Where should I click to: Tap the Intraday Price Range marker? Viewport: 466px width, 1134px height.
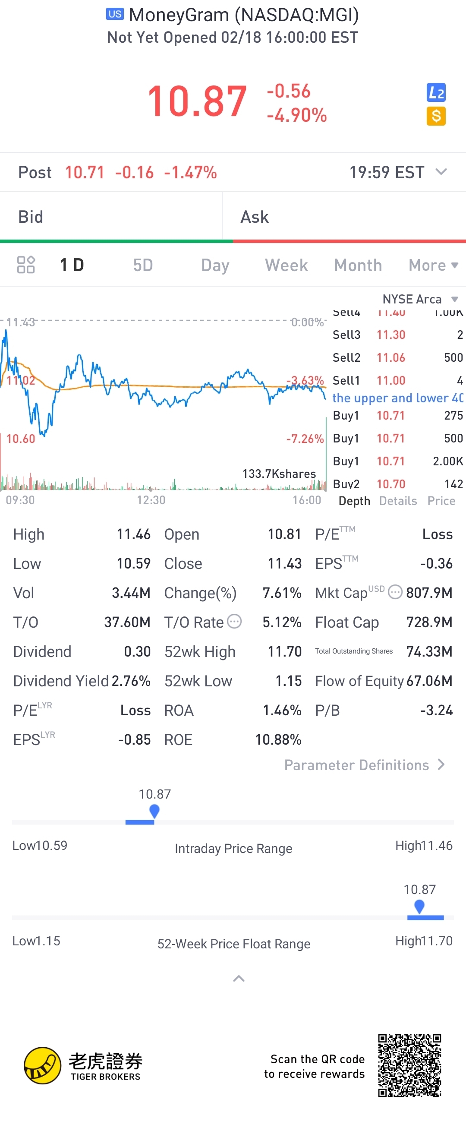[154, 810]
